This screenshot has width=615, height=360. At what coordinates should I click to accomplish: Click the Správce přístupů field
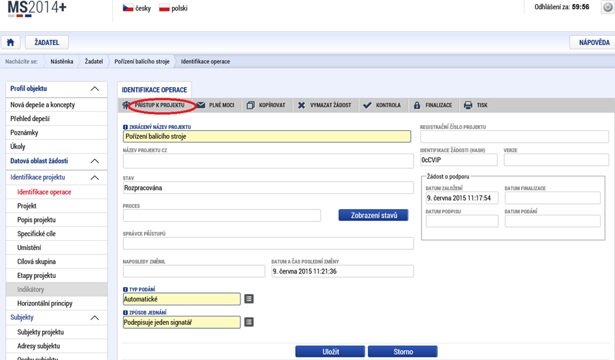[268, 243]
